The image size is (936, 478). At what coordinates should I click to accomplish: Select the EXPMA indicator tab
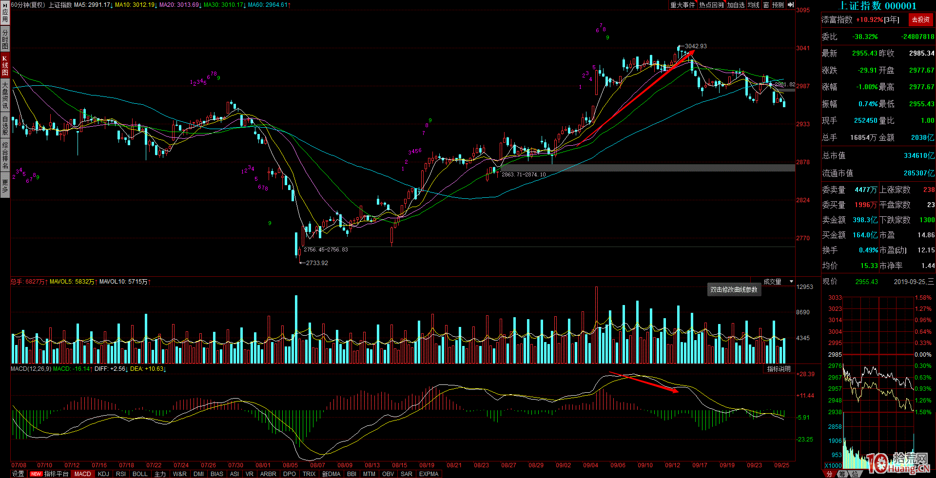pos(429,474)
